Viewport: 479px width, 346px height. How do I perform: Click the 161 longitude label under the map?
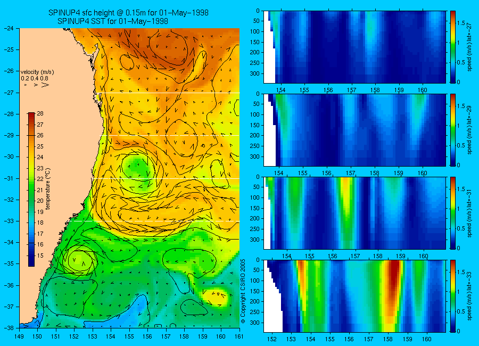pyautogui.click(x=239, y=336)
